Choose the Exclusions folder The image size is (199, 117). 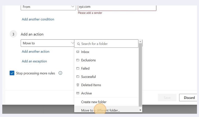106,60
